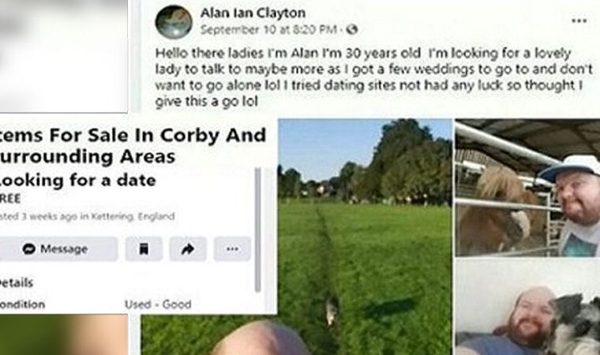The height and width of the screenshot is (355, 600).
Task: Open Items For Sale In Corby group title
Action: coord(133,145)
